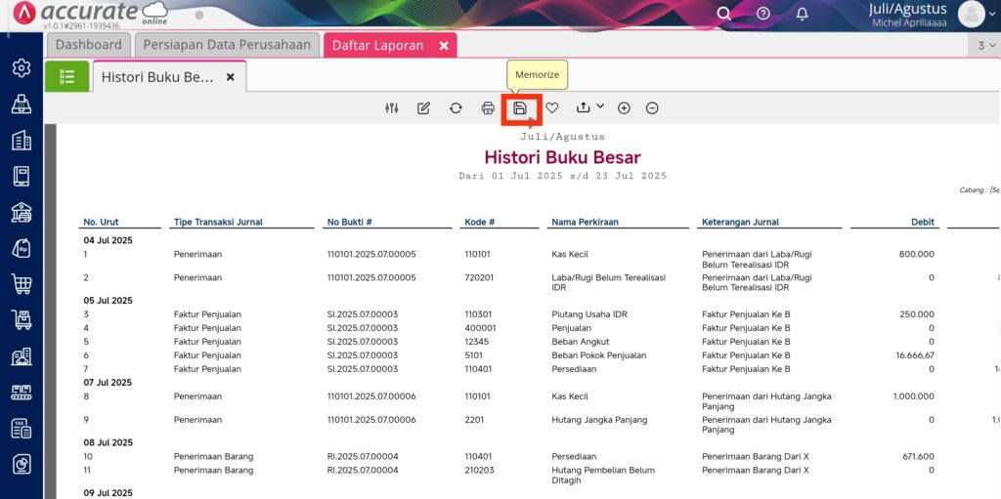The image size is (1001, 499).
Task: Click the Kode # column header
Action: (x=480, y=222)
